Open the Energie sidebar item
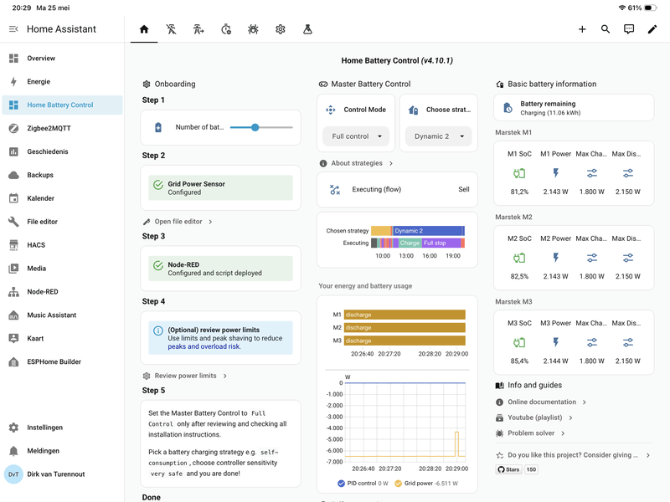670x502 pixels. (62, 81)
